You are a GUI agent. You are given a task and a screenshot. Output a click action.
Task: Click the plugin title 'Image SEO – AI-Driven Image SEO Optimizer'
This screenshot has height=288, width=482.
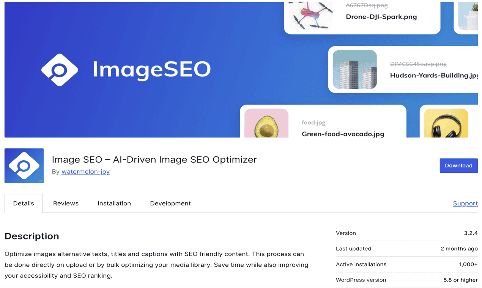click(154, 160)
